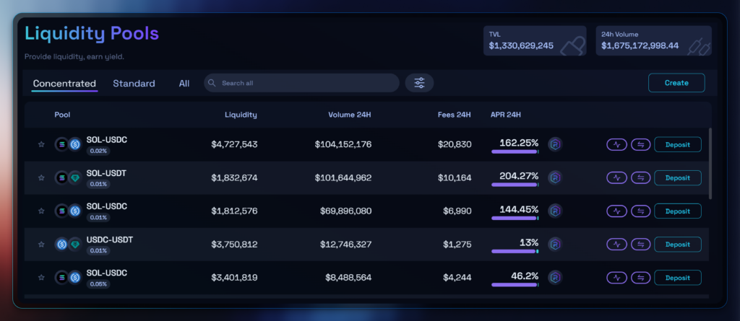Click the Pool column header

coord(62,115)
